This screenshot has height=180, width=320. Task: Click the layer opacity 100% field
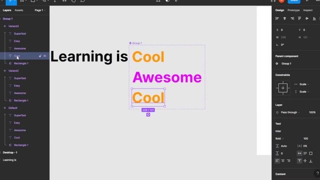(312, 112)
